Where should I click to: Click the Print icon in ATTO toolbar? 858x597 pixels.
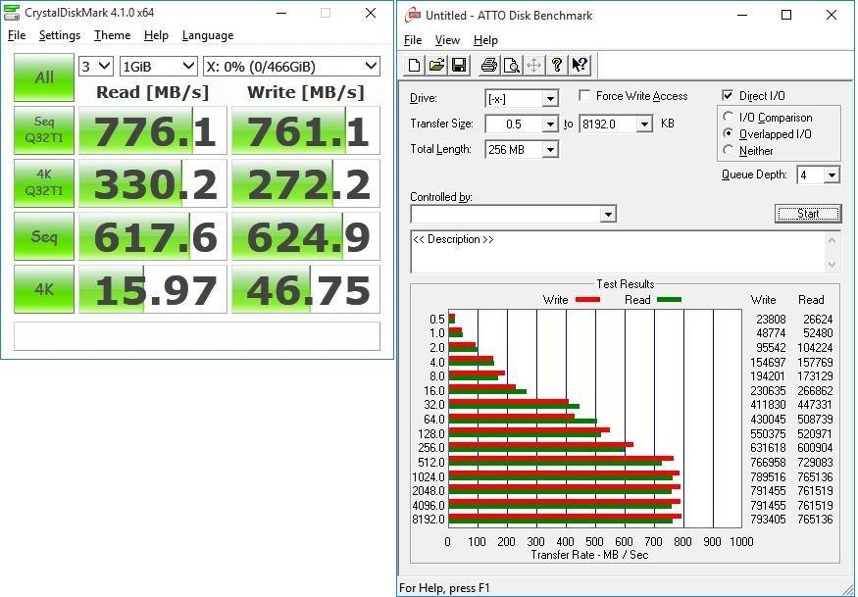(x=488, y=66)
